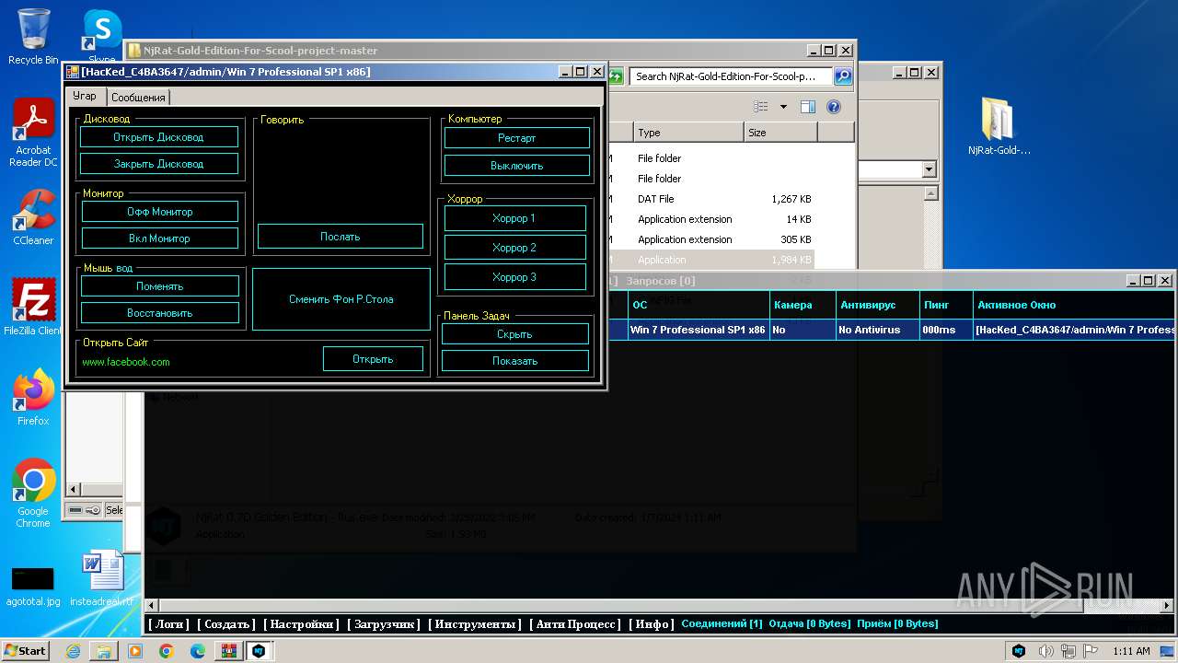
Task: Click the NjRat taskbar button
Action: [260, 651]
